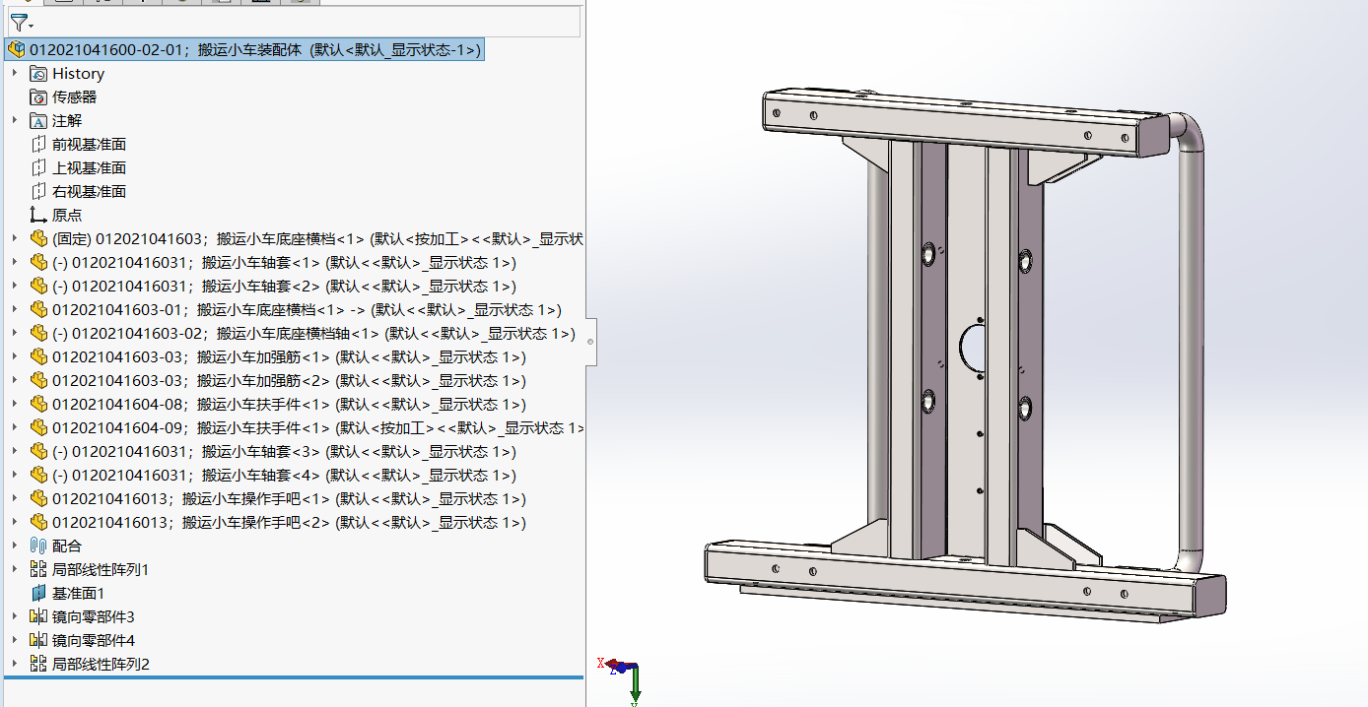Viewport: 1368px width, 707px height.
Task: Click the 镜向零部件4 mirror icon
Action: click(38, 641)
